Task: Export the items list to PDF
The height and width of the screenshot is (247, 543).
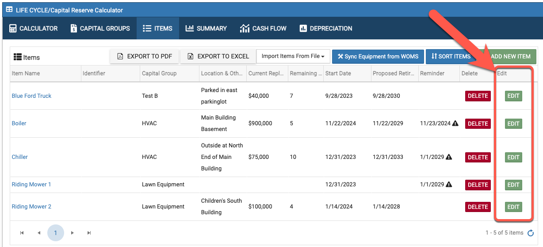Action: (144, 56)
